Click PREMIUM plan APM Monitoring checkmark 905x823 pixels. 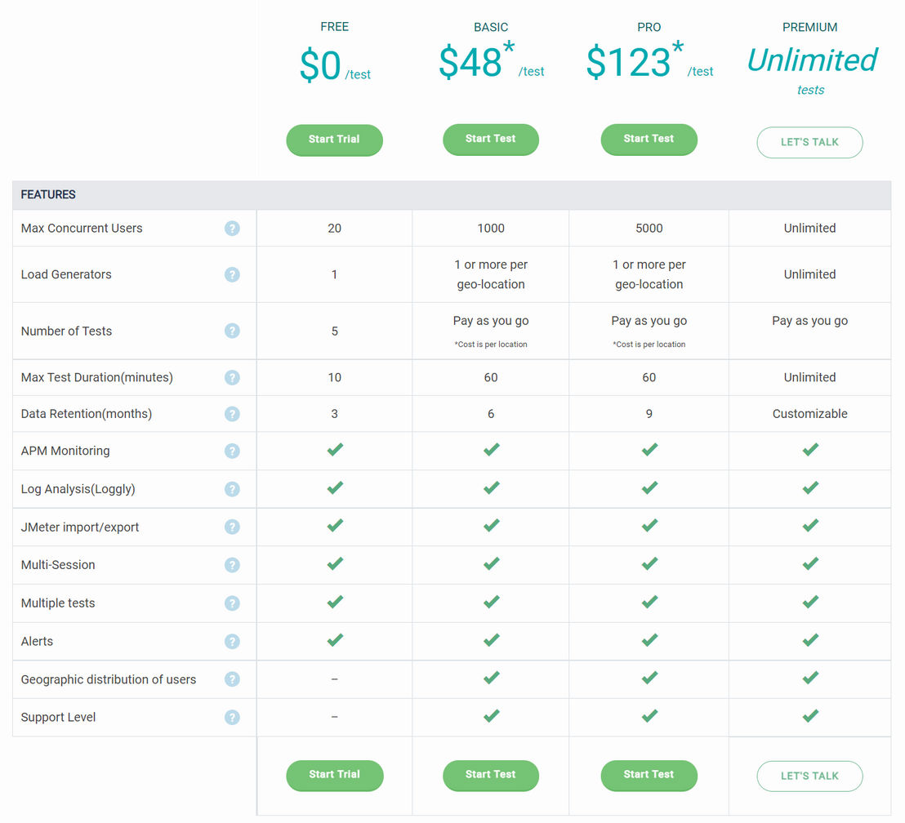pyautogui.click(x=810, y=450)
